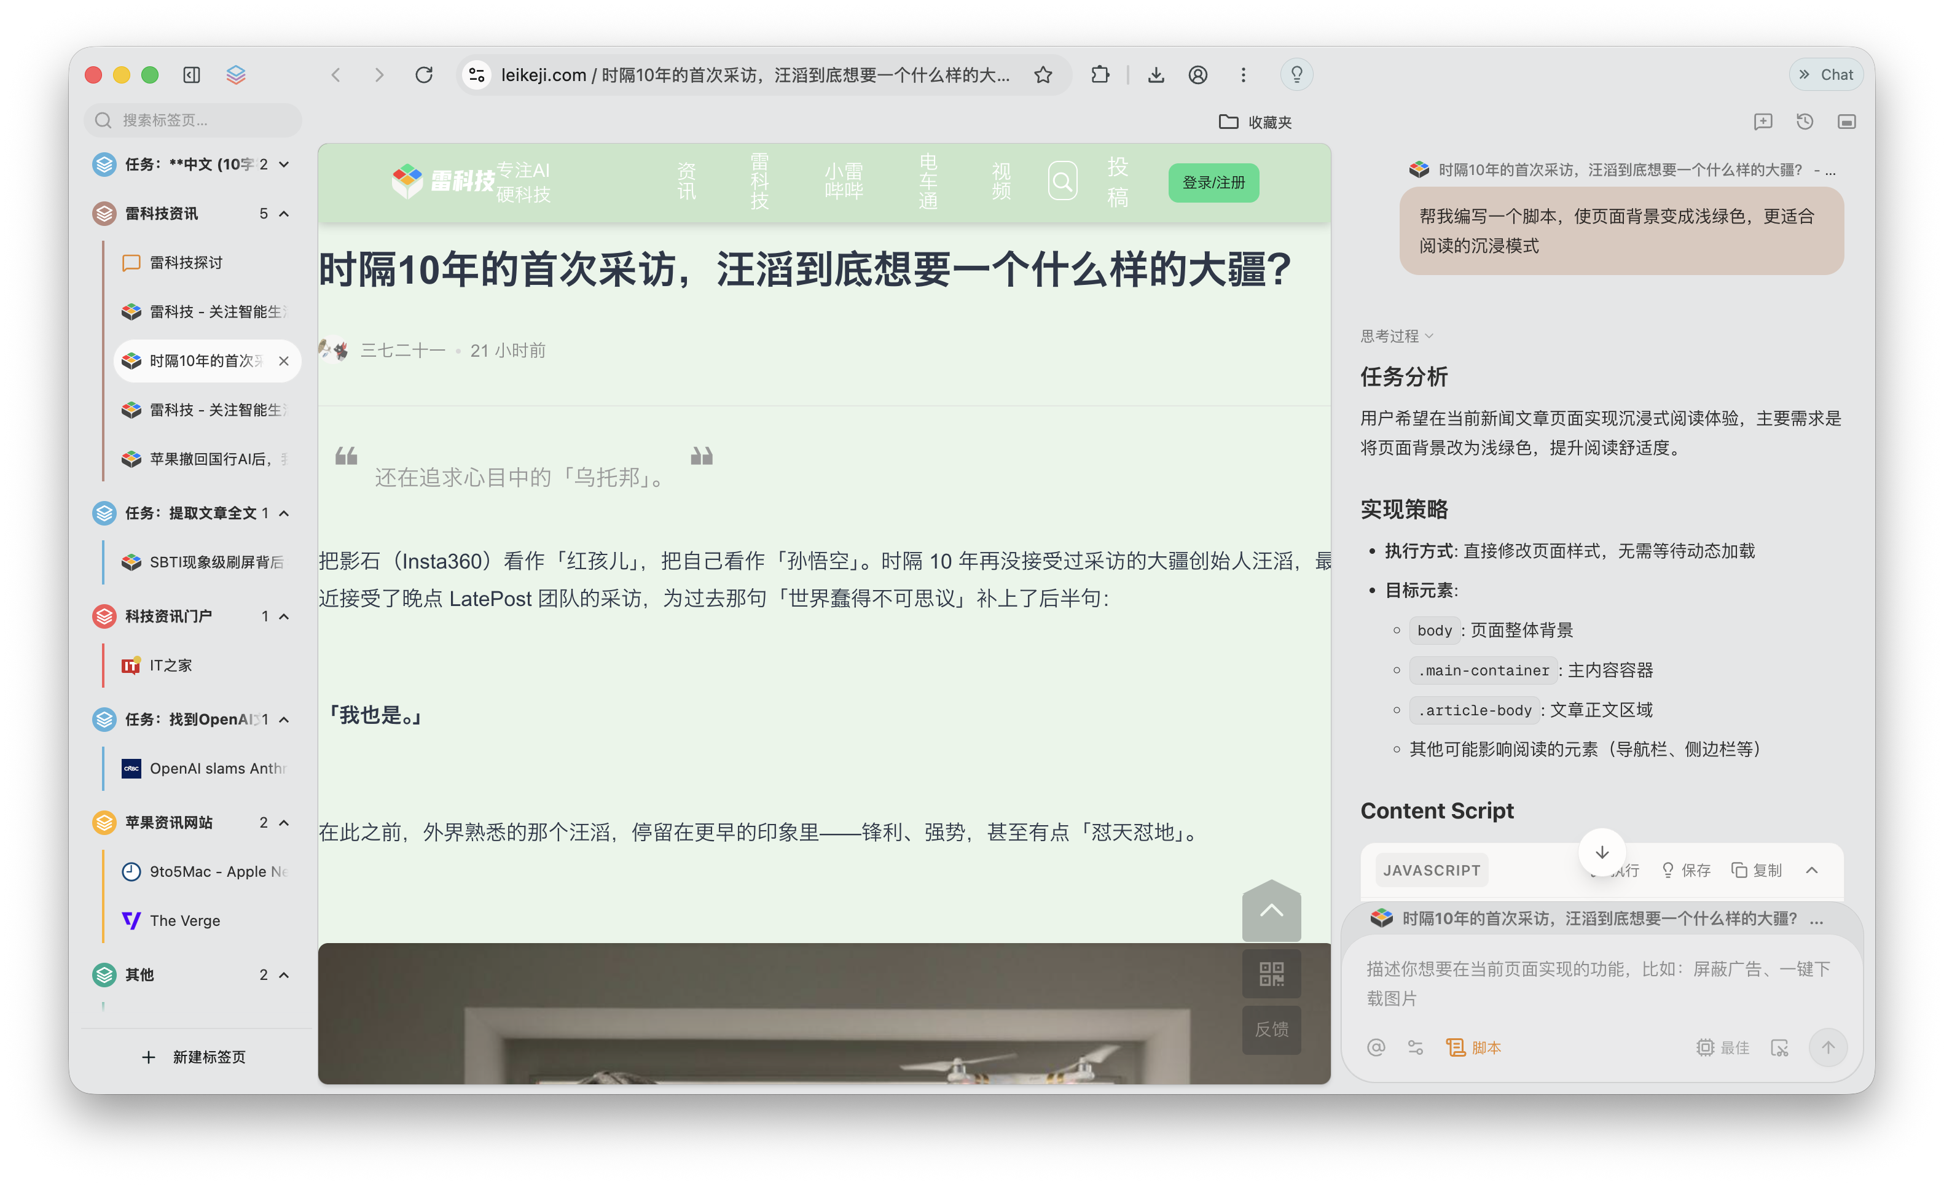1944x1185 pixels.
Task: Toggle the bookmark star in the address bar
Action: click(x=1043, y=75)
